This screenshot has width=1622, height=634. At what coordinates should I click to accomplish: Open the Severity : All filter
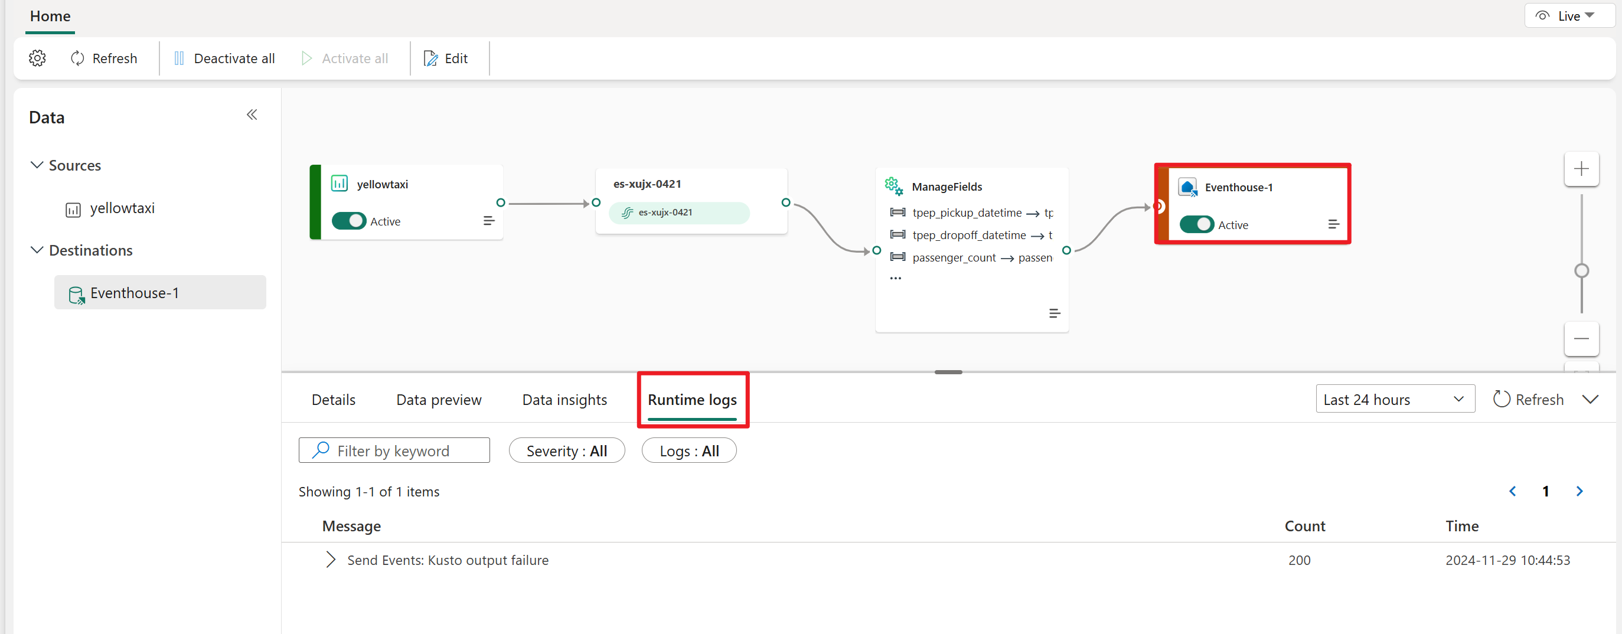click(x=567, y=451)
